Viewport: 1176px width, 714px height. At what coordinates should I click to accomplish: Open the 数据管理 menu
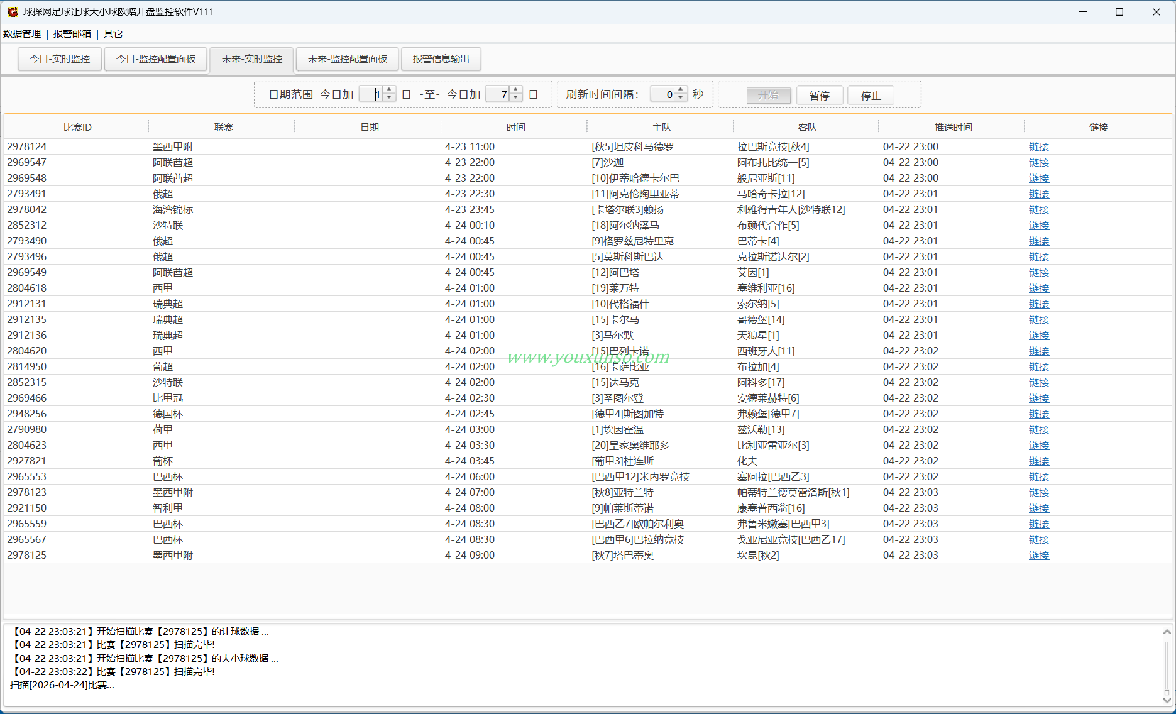coord(22,34)
